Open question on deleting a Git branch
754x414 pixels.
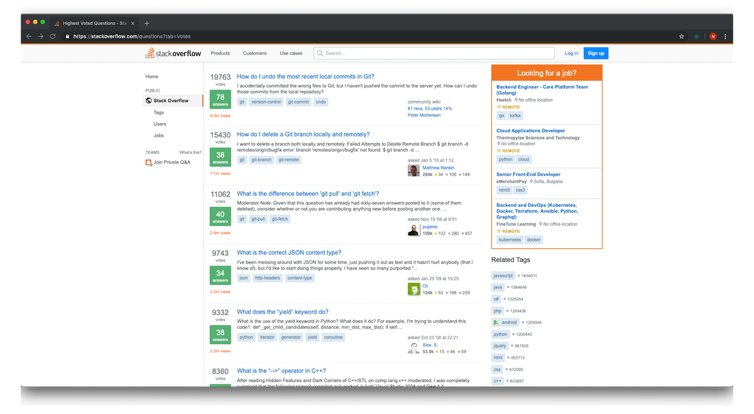click(x=303, y=134)
